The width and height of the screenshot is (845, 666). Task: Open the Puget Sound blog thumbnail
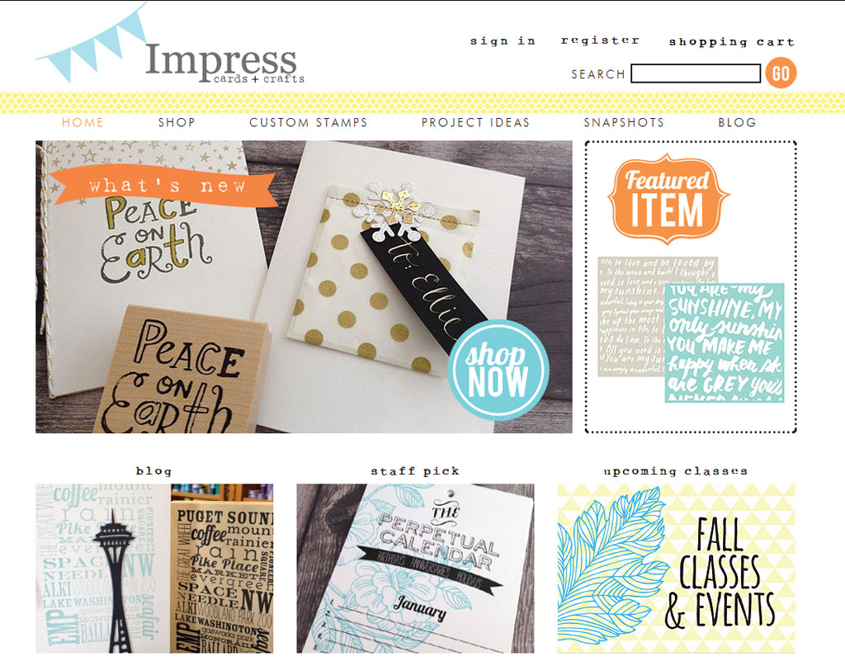(x=154, y=569)
